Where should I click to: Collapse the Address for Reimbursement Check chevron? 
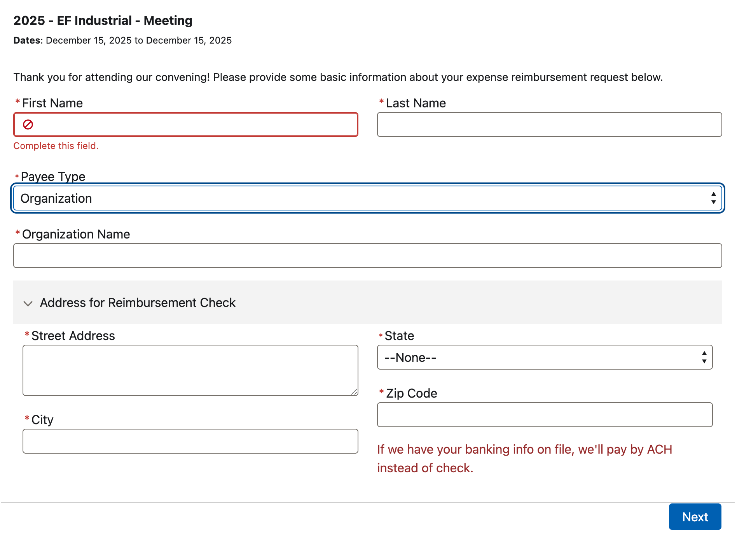point(28,303)
